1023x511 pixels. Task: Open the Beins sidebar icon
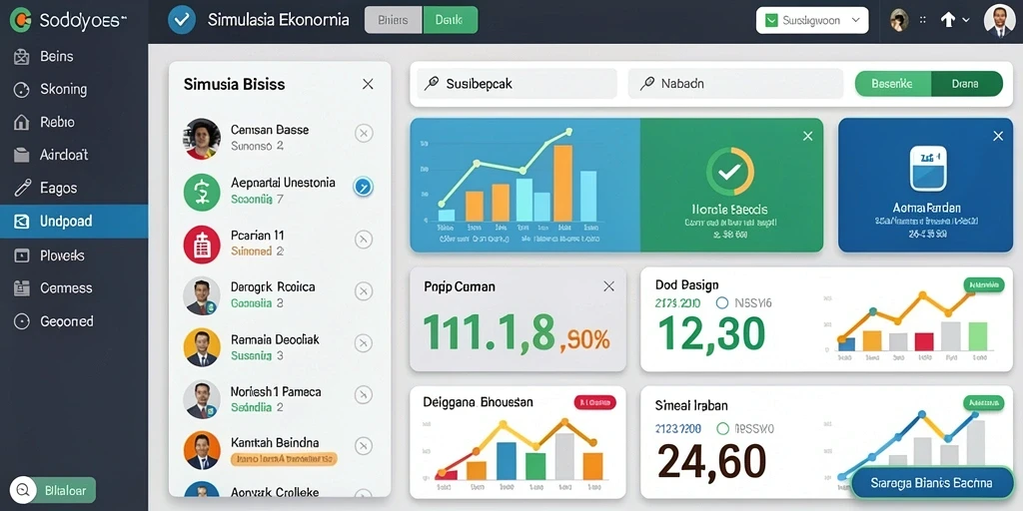[x=22, y=57]
